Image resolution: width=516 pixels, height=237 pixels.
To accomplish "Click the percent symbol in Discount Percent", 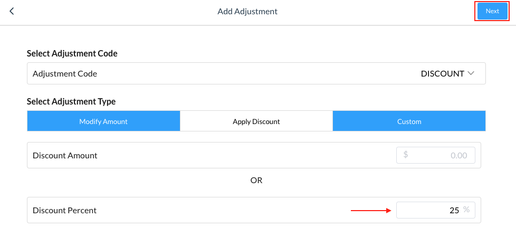I will click(x=466, y=210).
